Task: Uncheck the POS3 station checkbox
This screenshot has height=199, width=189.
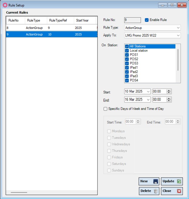Action: click(127, 63)
